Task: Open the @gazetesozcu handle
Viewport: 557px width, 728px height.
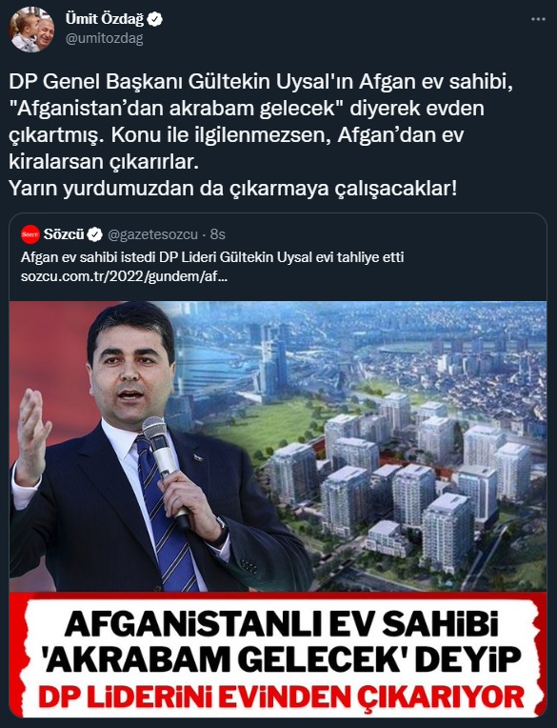Action: click(x=152, y=235)
